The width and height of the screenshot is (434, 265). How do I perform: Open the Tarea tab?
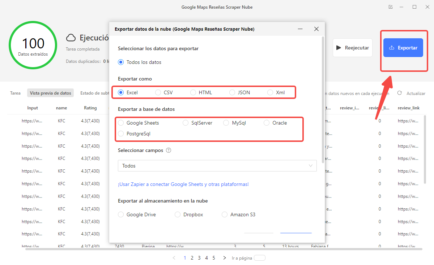pyautogui.click(x=15, y=93)
